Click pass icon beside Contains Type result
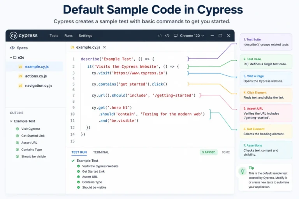Viewport: 299px width, 199px height. [x=78, y=182]
